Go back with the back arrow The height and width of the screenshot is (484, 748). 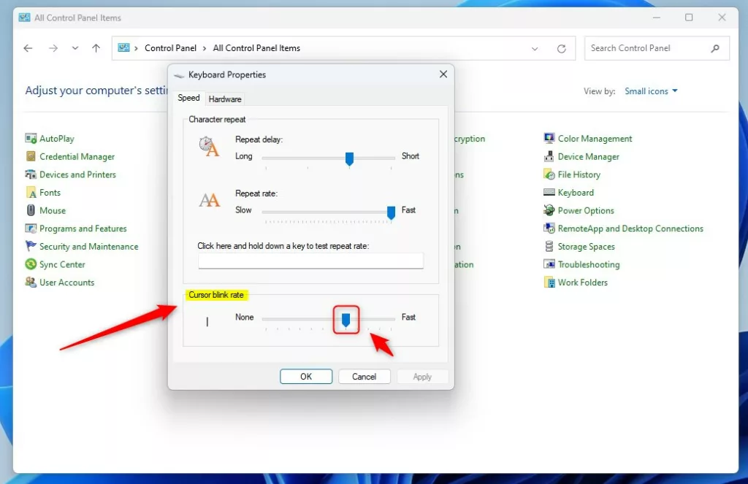click(28, 48)
